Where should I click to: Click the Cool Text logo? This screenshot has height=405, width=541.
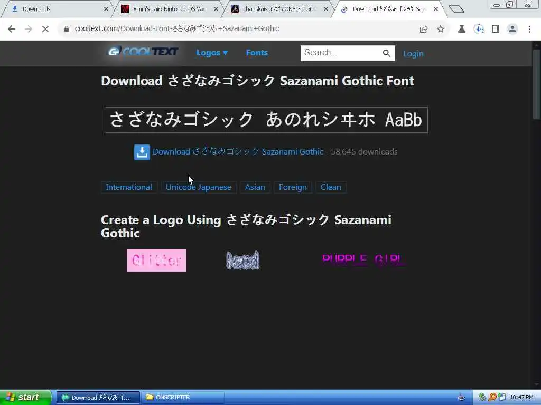[x=143, y=52]
